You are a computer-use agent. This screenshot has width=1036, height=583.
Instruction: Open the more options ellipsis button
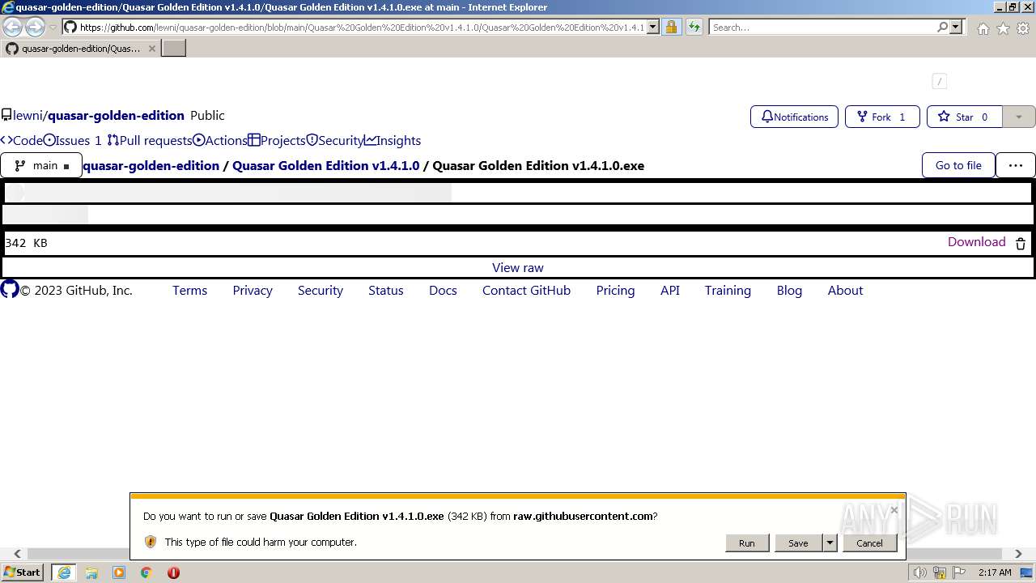click(1016, 165)
